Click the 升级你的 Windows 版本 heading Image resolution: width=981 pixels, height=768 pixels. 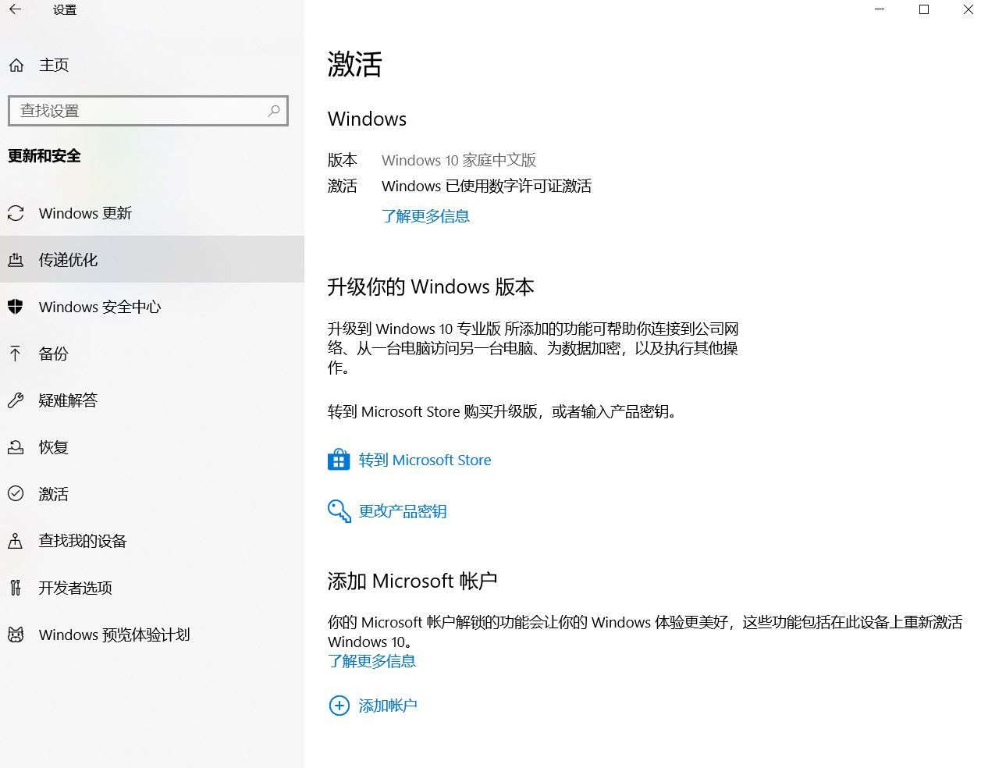(431, 287)
